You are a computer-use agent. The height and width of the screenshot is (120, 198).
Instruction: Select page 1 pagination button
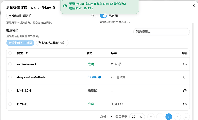pos(168,117)
